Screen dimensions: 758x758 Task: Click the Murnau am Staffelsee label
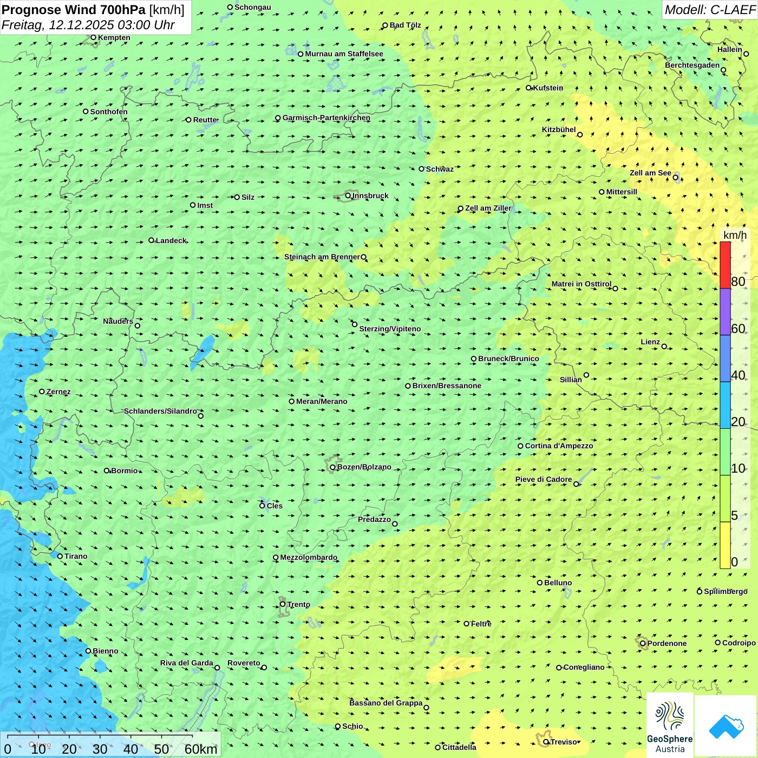pos(344,54)
